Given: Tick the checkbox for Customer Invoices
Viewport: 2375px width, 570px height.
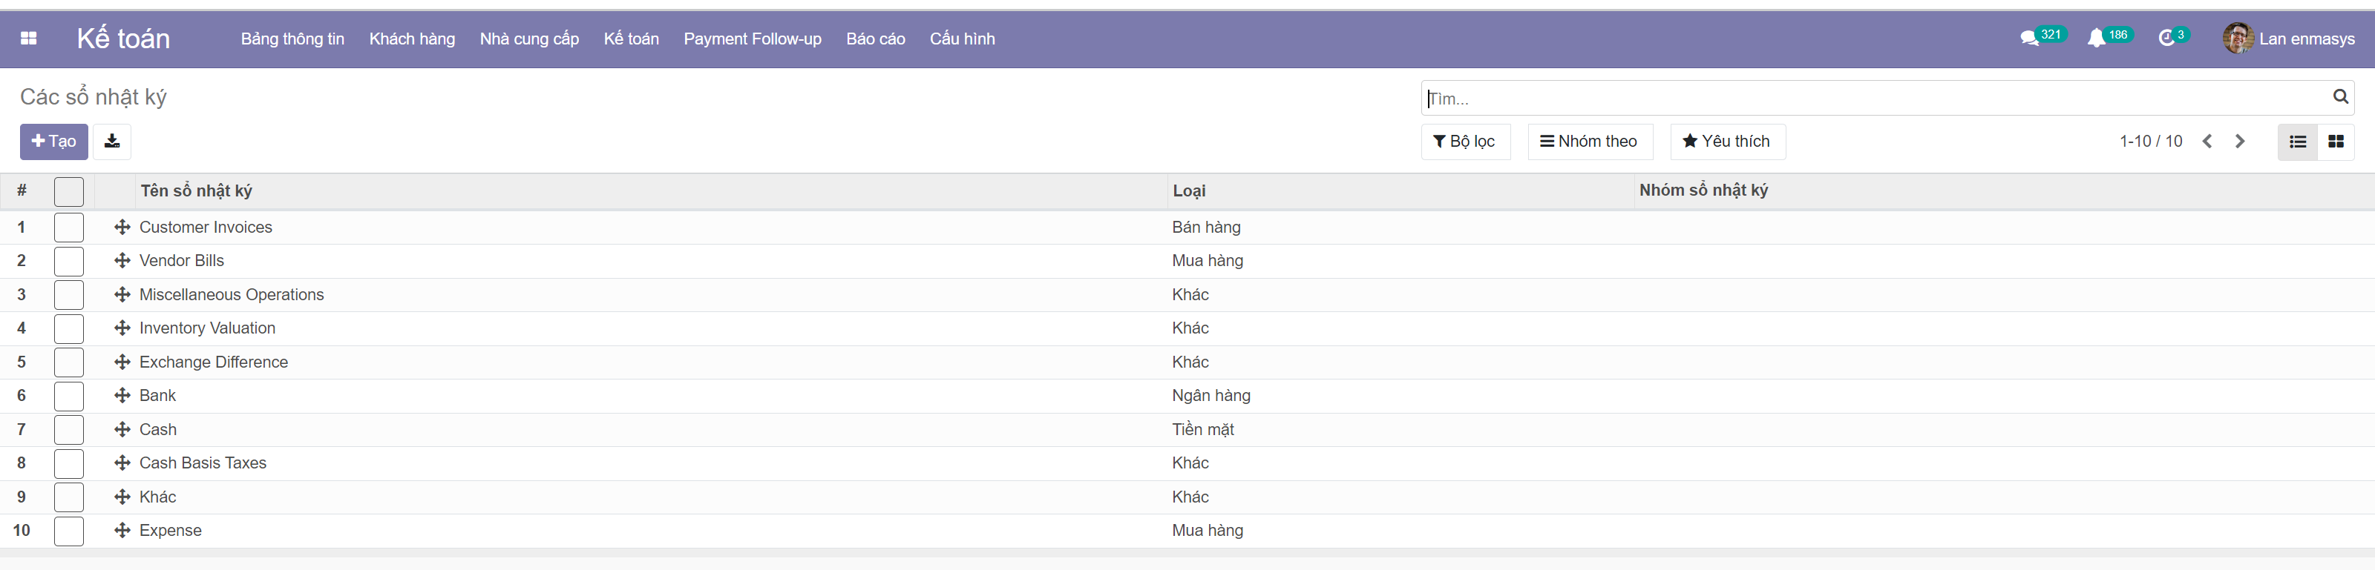Looking at the screenshot, I should click(69, 228).
